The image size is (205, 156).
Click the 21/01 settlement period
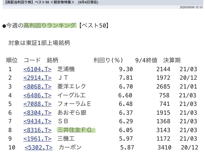pyautogui.click(x=188, y=87)
